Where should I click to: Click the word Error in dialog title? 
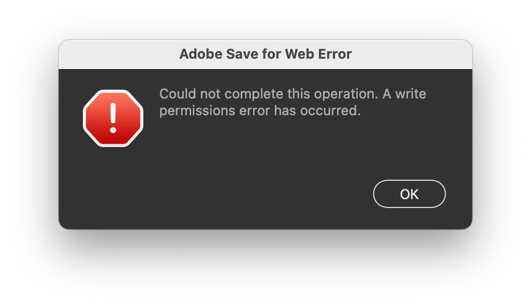click(335, 54)
